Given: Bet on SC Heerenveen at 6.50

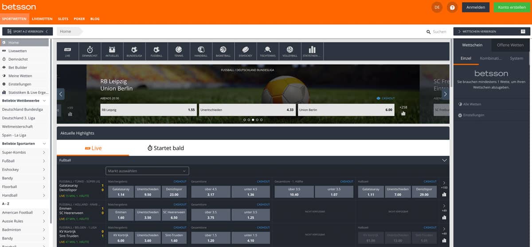Looking at the screenshot, I should point(174,215).
